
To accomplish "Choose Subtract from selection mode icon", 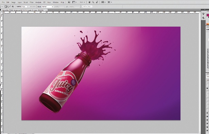I will point(11,6).
